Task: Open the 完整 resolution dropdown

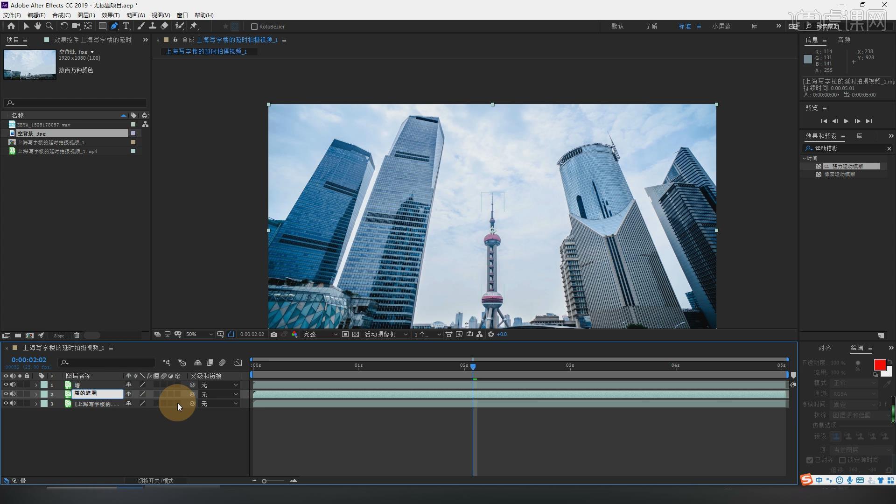Action: (320, 335)
